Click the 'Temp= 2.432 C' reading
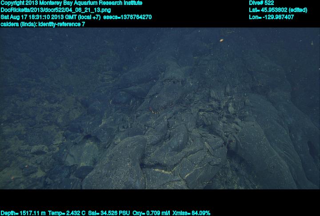Screen dimensions: 320x216 67,213
